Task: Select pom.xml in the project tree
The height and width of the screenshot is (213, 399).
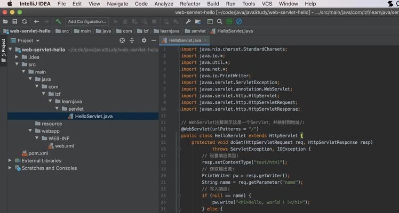Action: [x=35, y=153]
